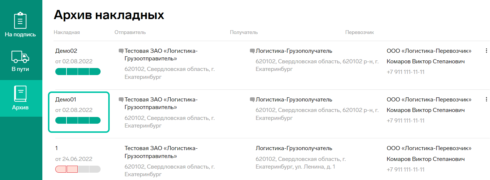Open three-dot menu for Демо02 row
Viewport: 490px width, 180px height.
[486, 51]
